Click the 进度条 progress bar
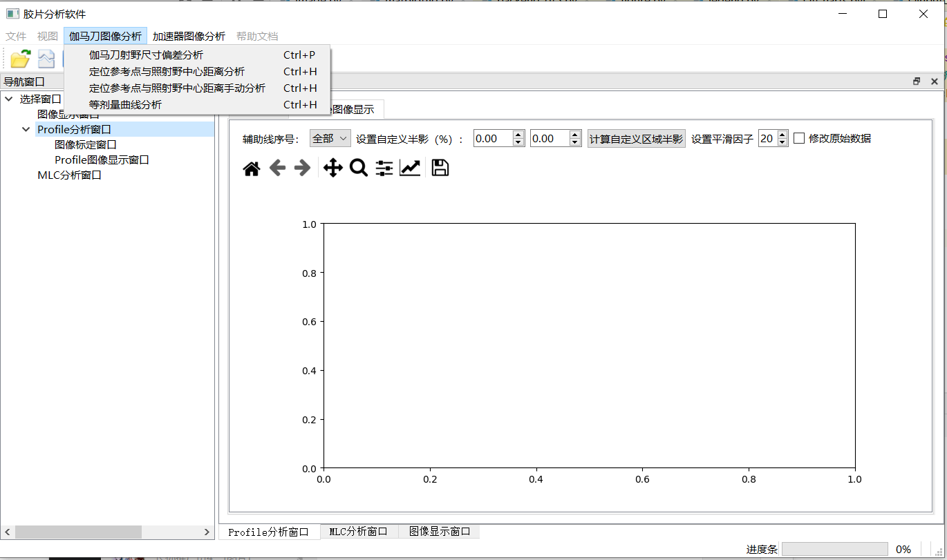The image size is (947, 560). [835, 549]
